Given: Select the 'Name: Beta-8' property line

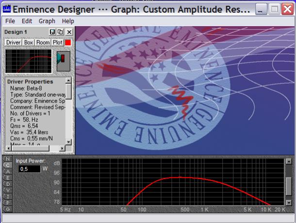Looking at the screenshot, I should (26, 88).
